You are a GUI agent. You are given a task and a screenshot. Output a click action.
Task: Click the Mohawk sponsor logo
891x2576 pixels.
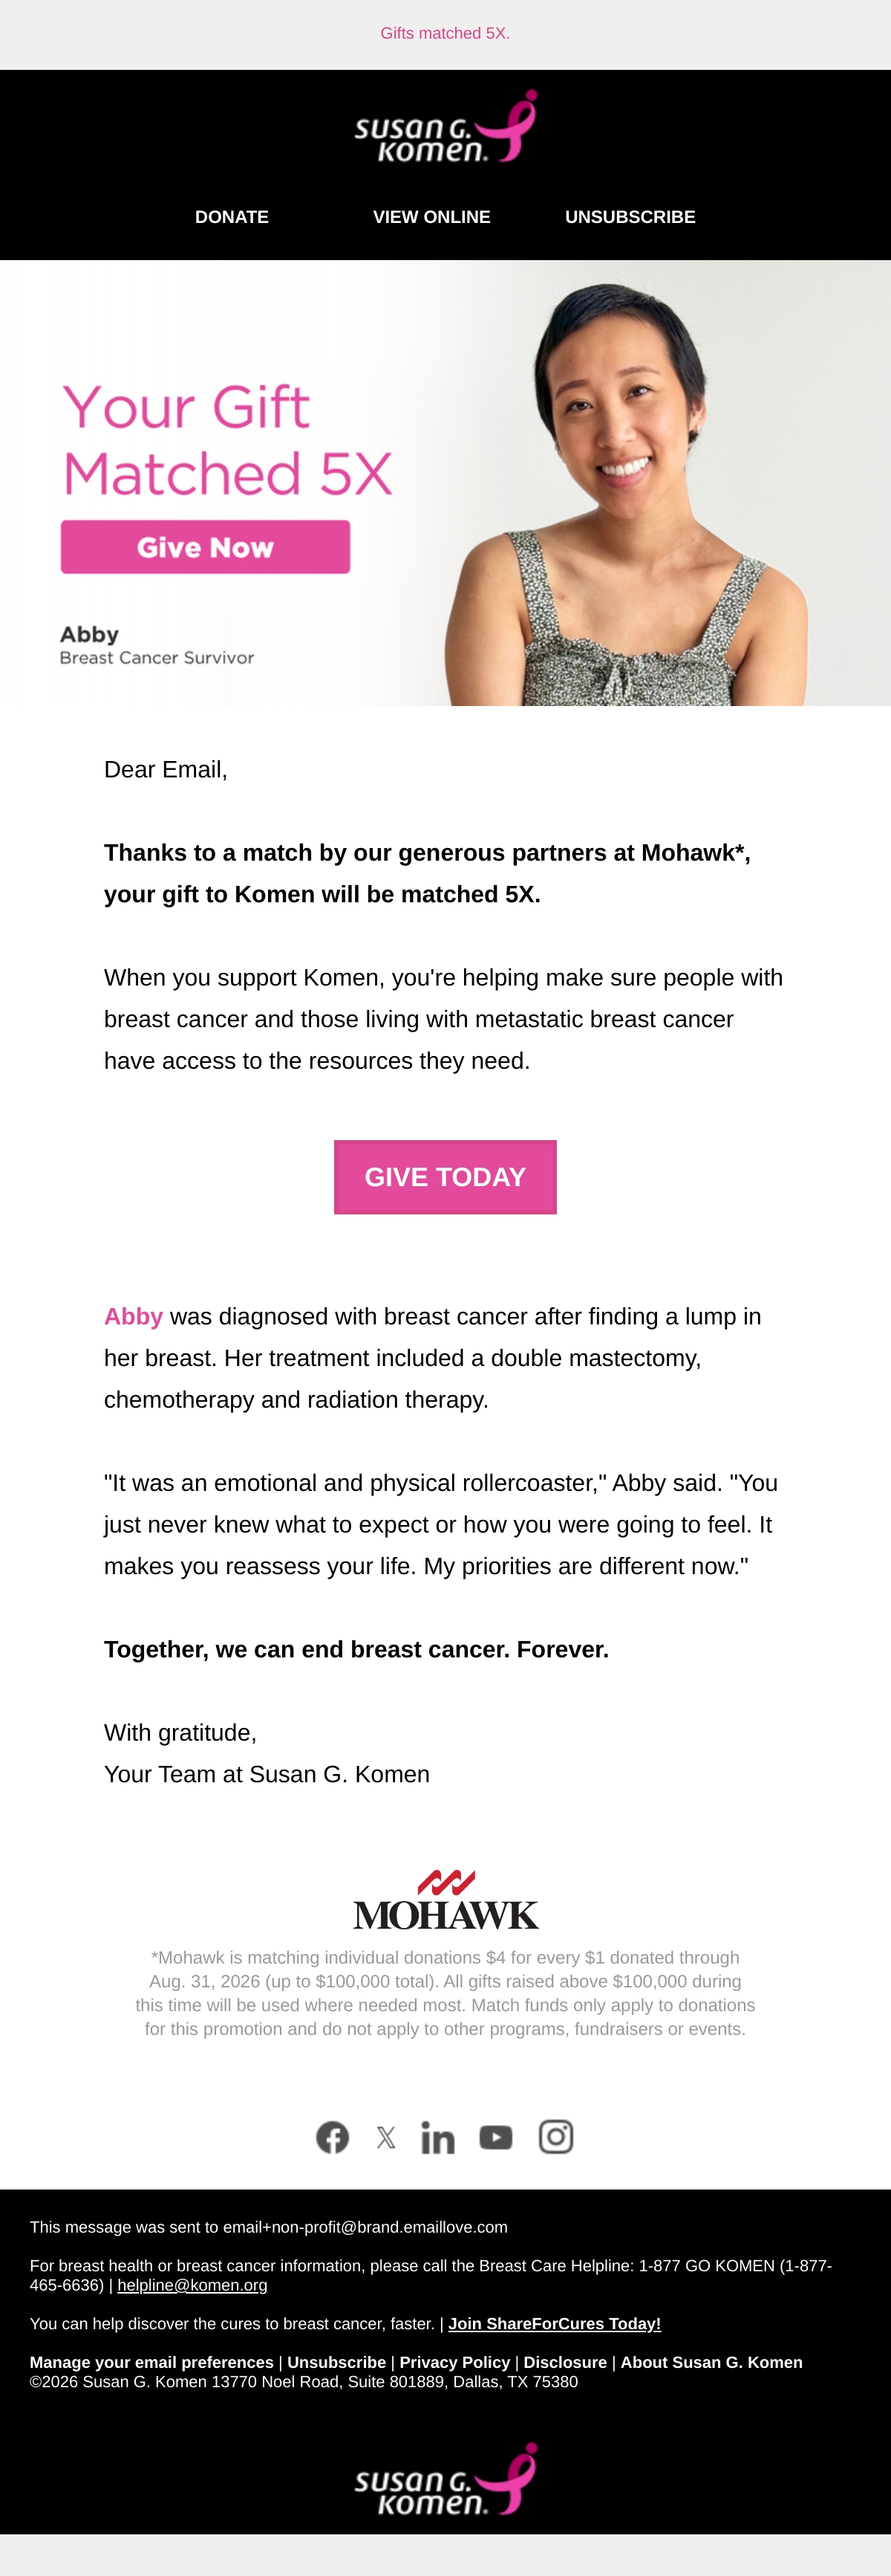click(x=446, y=1899)
